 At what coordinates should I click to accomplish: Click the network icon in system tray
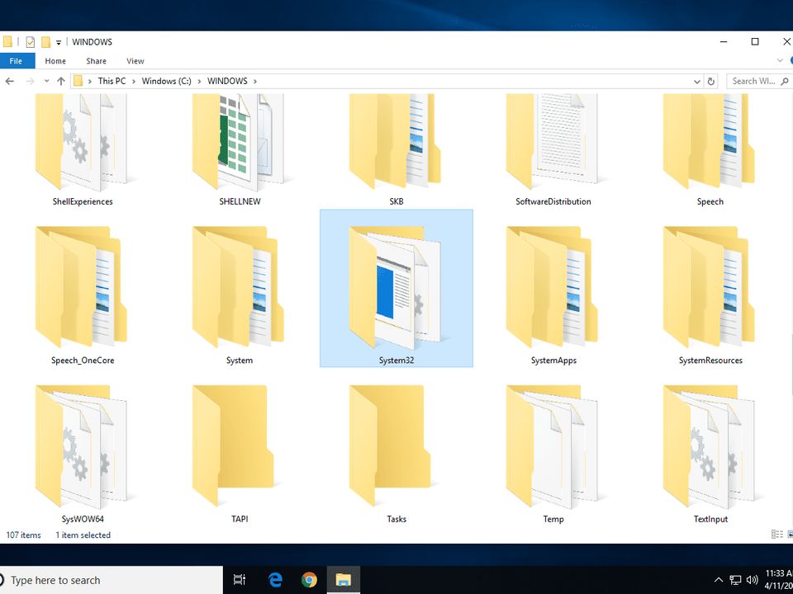[x=734, y=579]
